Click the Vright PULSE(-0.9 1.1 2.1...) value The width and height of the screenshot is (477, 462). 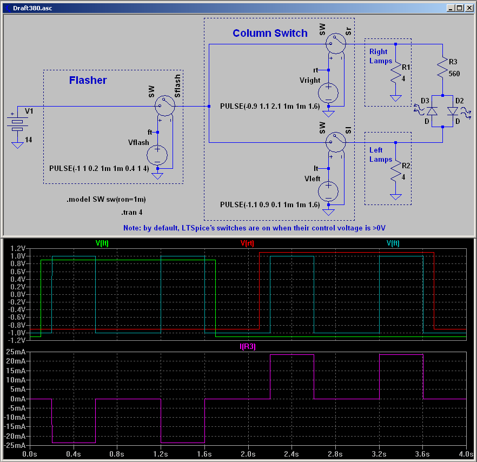270,106
